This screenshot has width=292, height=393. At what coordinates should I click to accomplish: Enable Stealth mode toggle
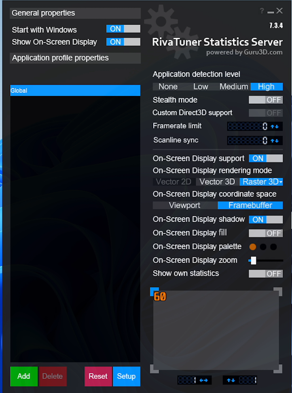pos(266,100)
